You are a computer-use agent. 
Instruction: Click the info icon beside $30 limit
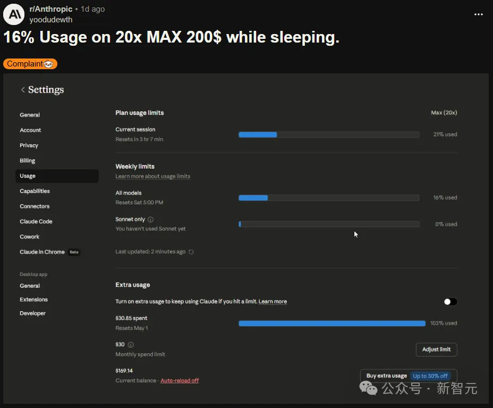tap(131, 345)
